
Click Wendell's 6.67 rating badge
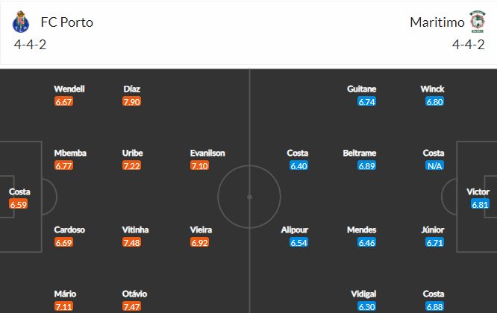(x=63, y=102)
